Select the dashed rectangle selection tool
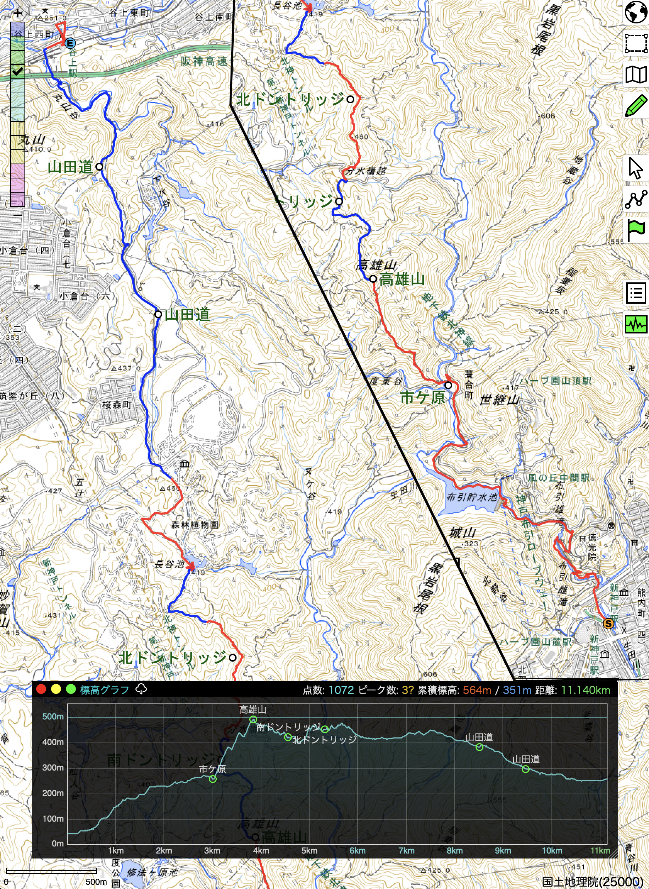649x889 pixels. pos(636,43)
